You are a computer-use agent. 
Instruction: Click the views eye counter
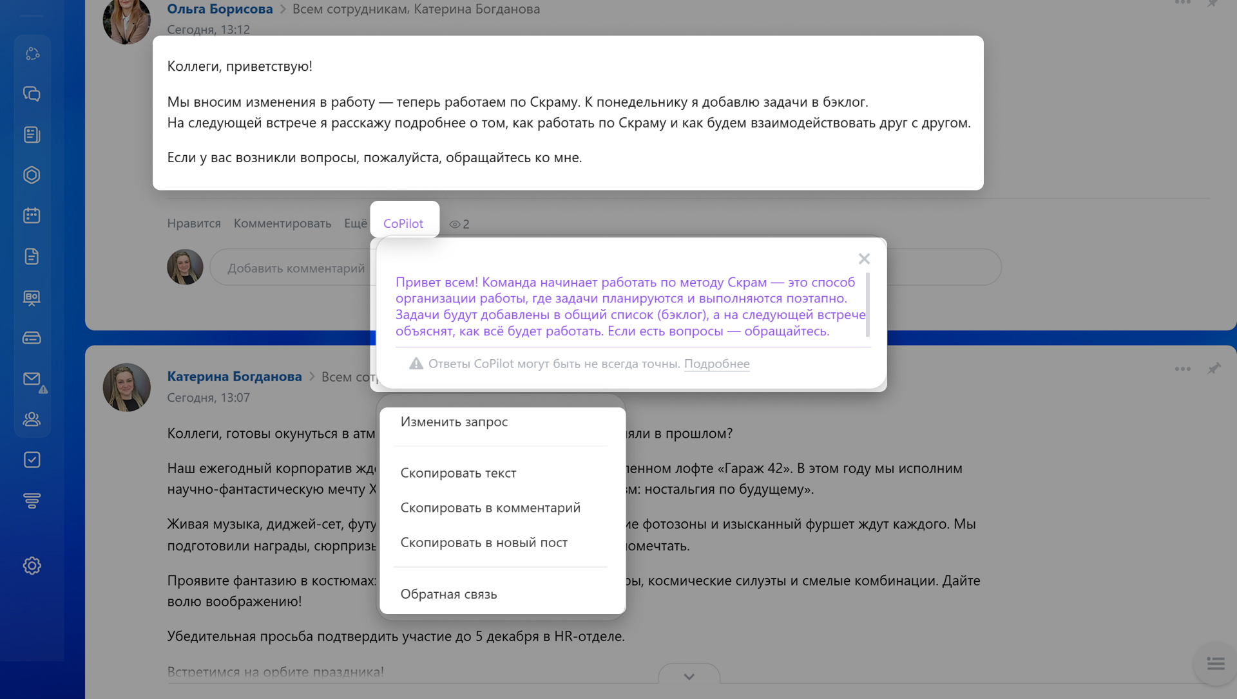(x=459, y=224)
